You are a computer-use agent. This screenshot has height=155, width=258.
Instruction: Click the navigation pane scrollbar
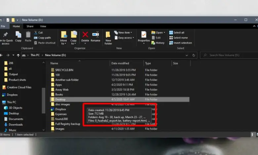click(43, 100)
